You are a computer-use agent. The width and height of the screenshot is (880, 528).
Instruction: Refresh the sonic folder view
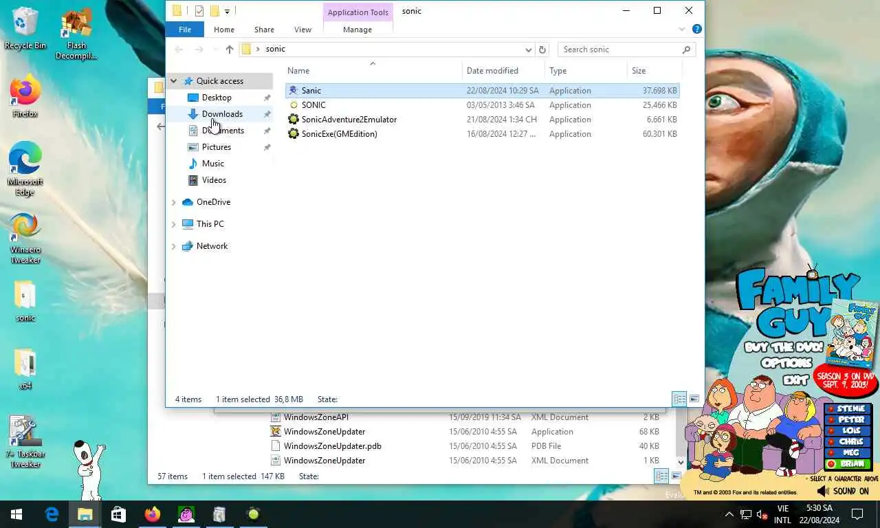pyautogui.click(x=542, y=49)
